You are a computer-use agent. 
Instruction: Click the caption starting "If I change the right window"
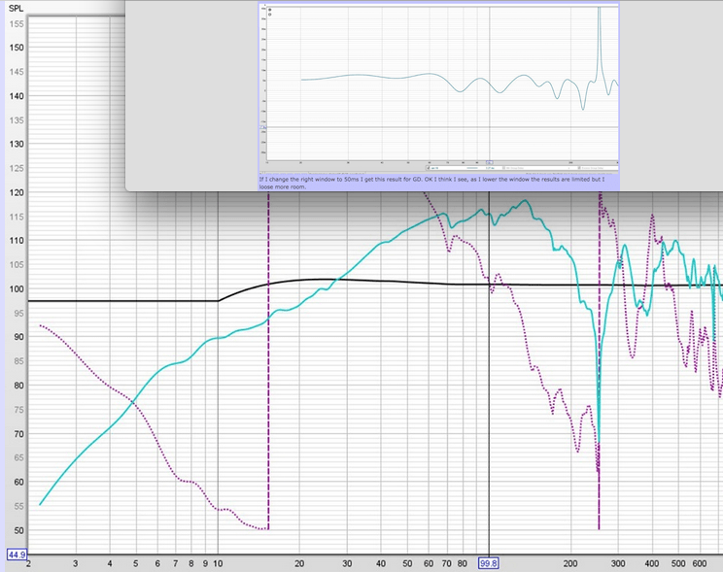click(x=431, y=183)
